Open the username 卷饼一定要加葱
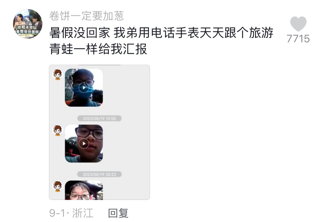Image resolution: width=318 pixels, height=222 pixels. [x=87, y=16]
